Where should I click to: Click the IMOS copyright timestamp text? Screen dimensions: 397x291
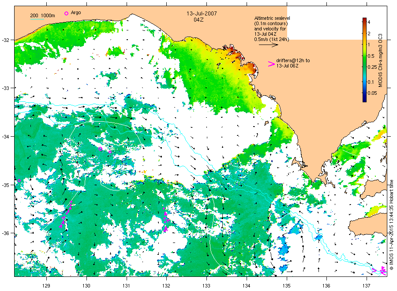click(x=391, y=225)
